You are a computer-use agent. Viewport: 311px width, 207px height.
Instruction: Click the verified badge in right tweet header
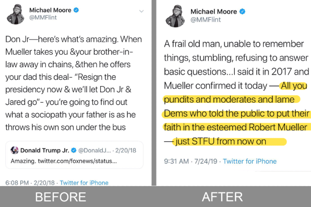pyautogui.click(x=242, y=11)
